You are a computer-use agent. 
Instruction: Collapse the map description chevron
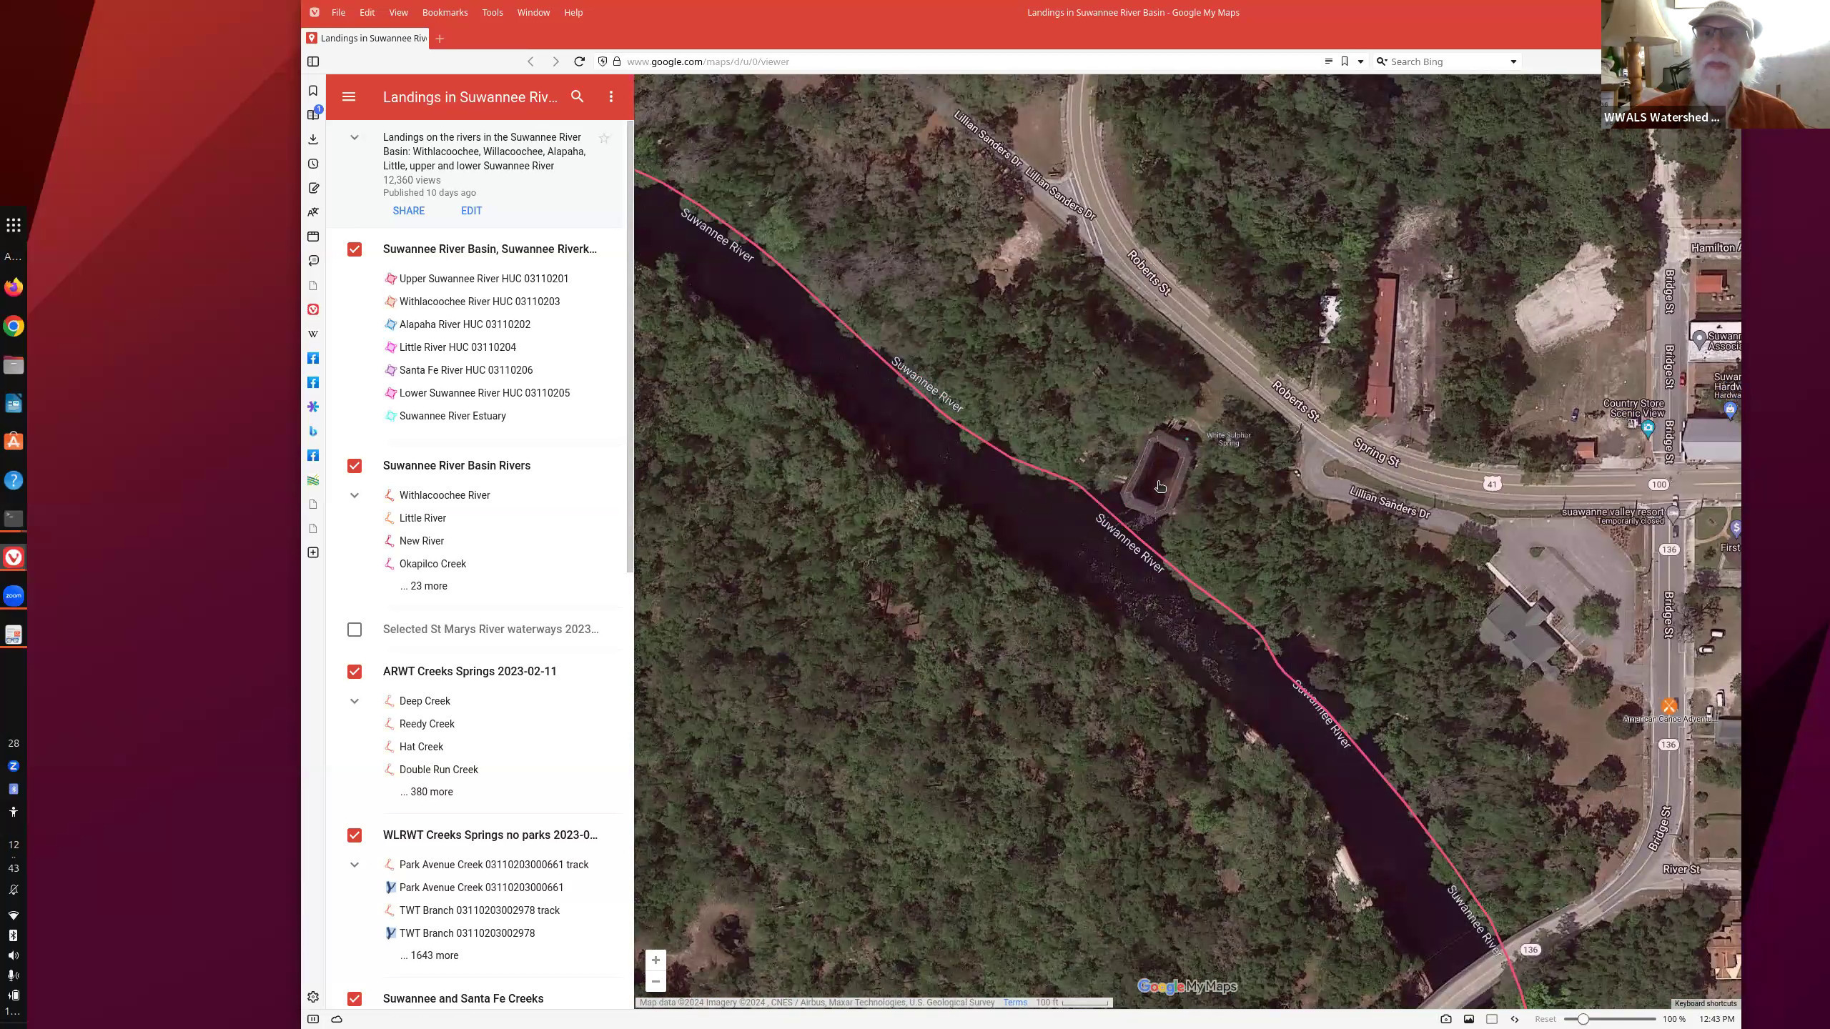click(354, 137)
